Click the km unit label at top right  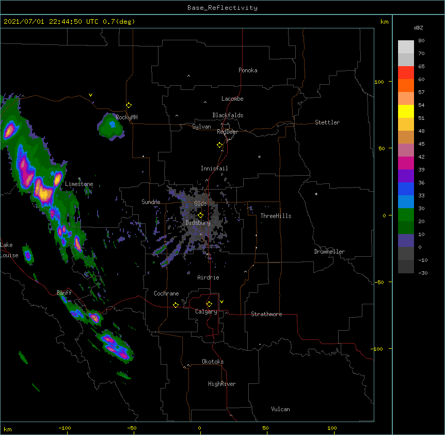[x=384, y=22]
